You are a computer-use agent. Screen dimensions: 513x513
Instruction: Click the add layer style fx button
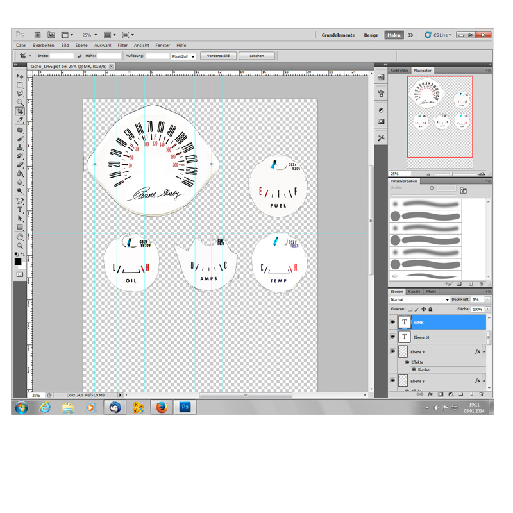430,394
